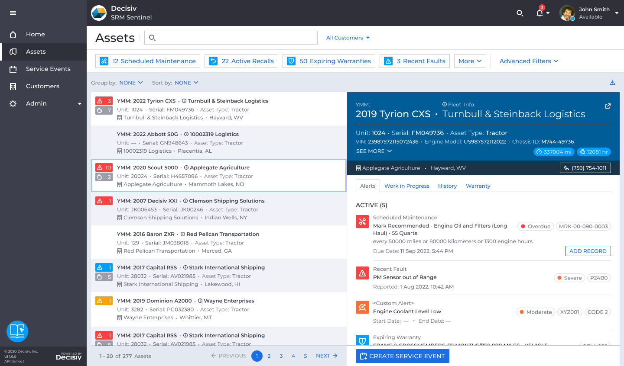Screen dimensions: 624x366
Task: Click the MRK-00-090-0003 code chip
Action: coord(583,226)
